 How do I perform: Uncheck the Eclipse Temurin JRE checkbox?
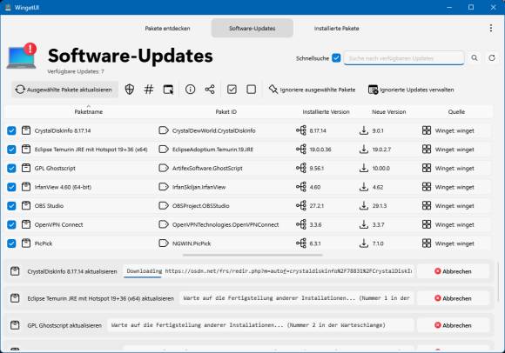[x=11, y=150]
